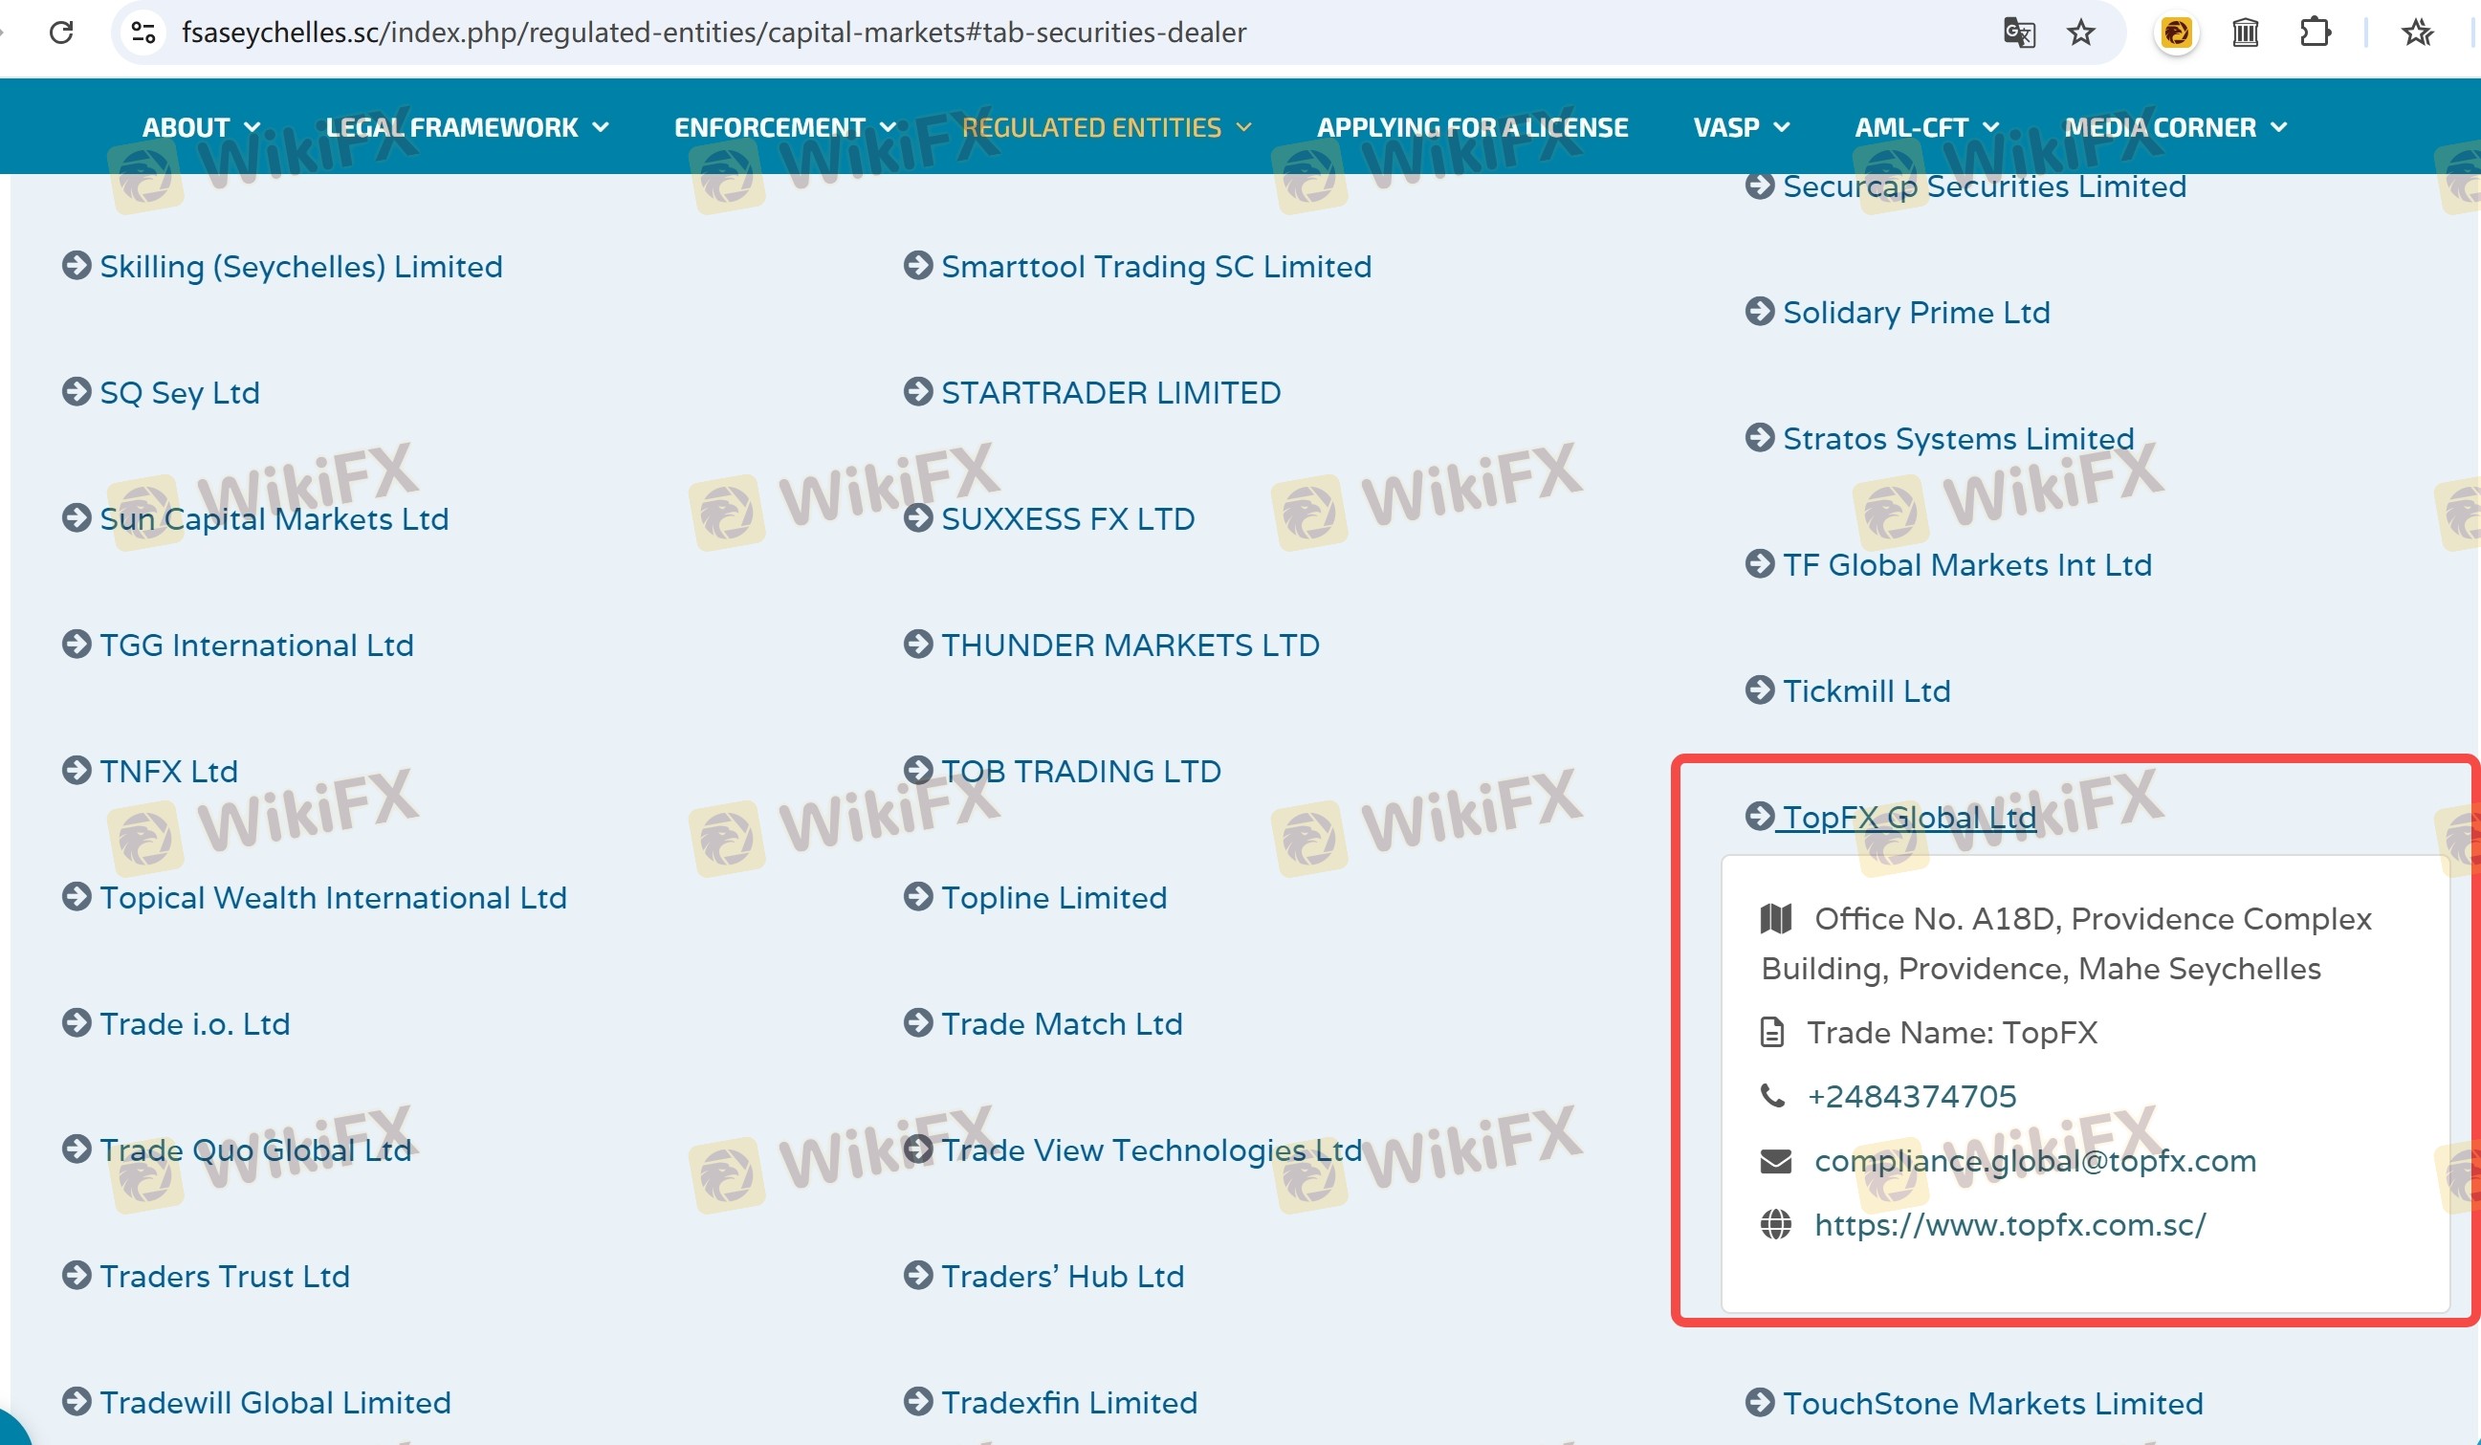2481x1445 pixels.
Task: Click the phone icon beside +2484374705
Action: 1772,1096
